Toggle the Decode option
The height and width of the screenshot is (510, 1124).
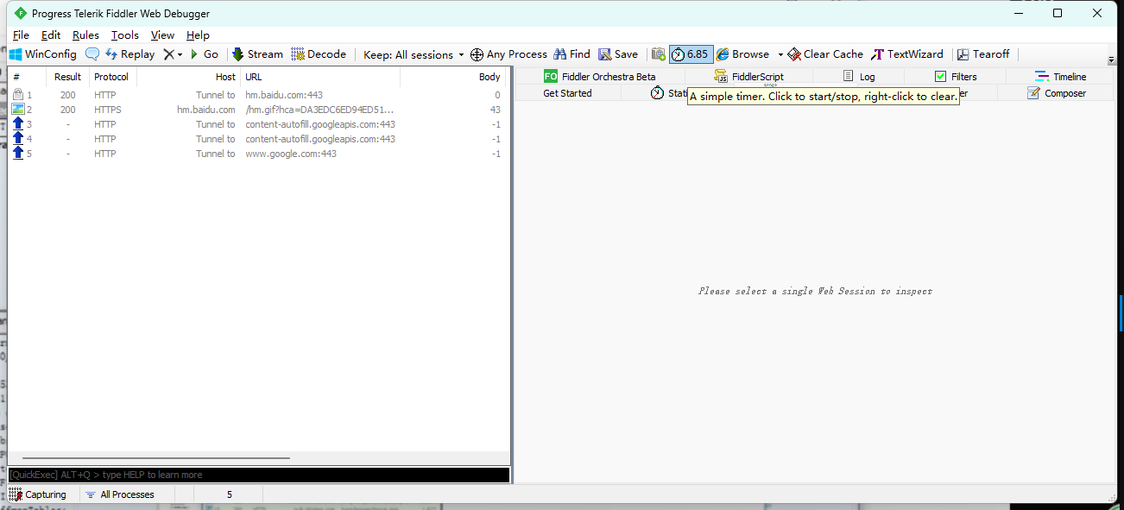[319, 54]
